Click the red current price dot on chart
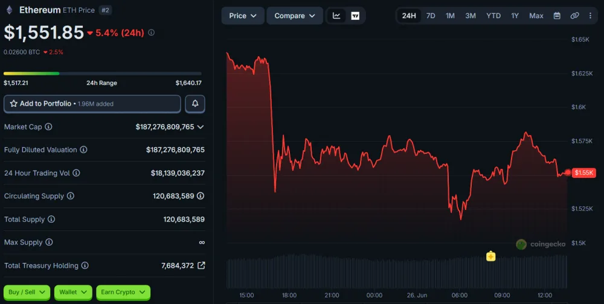Viewport: 604px width, 304px height. tap(568, 173)
